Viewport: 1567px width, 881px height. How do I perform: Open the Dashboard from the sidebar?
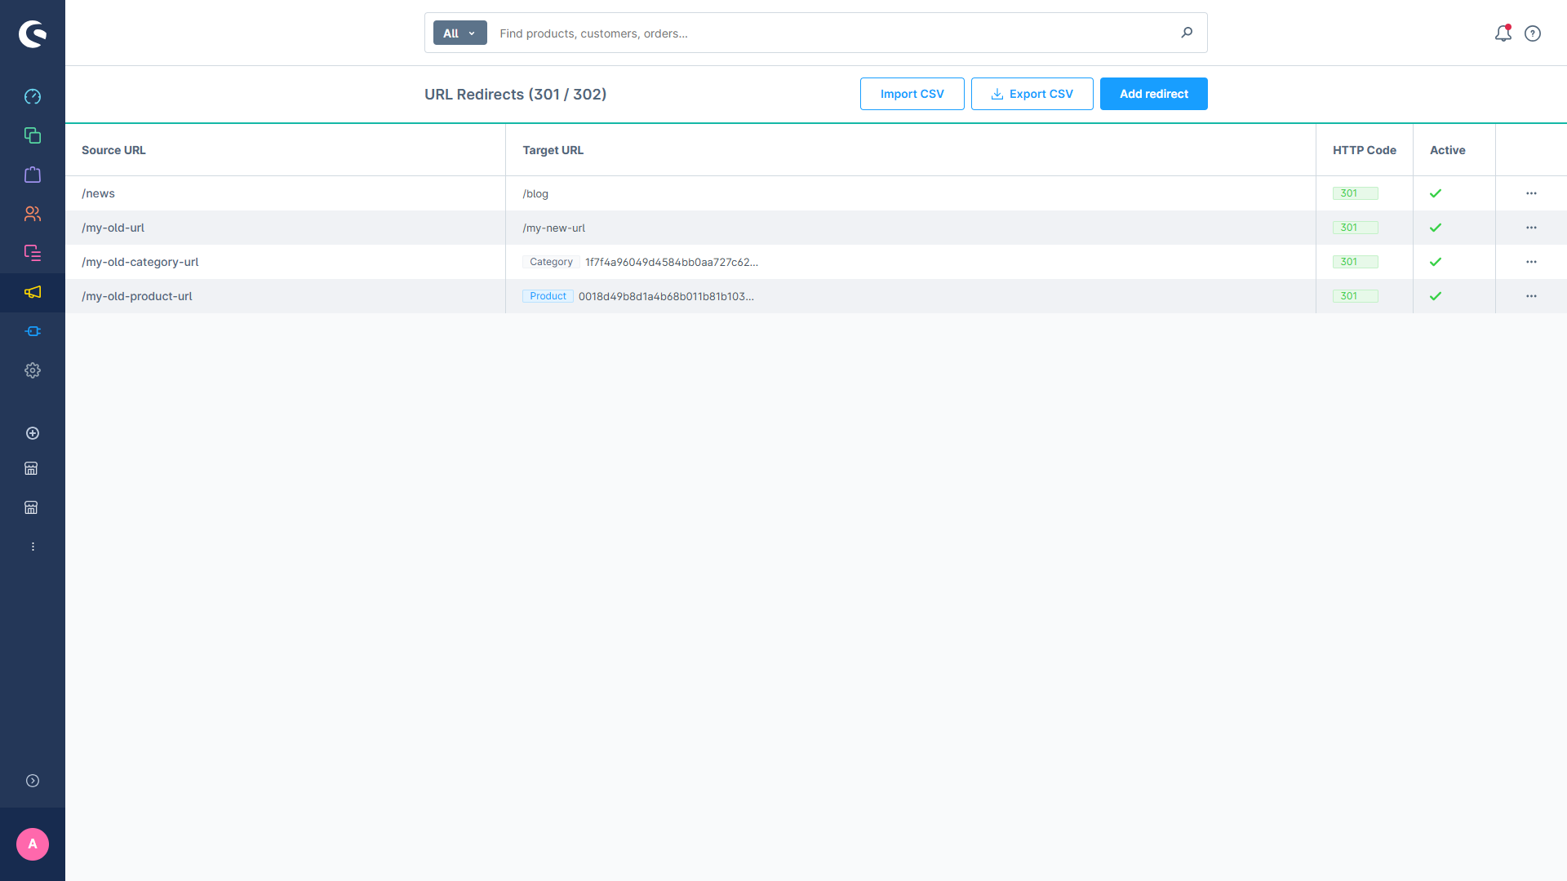(x=33, y=96)
